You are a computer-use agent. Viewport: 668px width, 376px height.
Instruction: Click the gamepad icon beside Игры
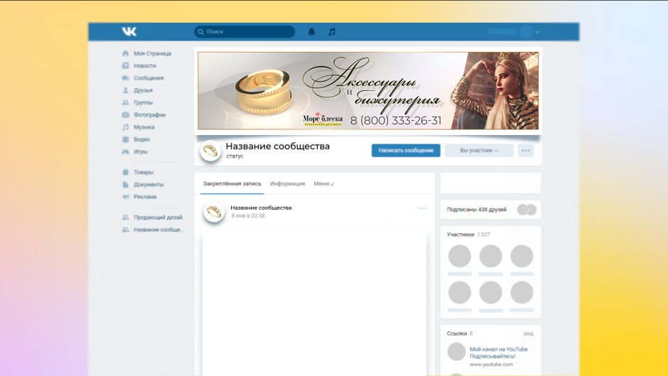pyautogui.click(x=125, y=152)
